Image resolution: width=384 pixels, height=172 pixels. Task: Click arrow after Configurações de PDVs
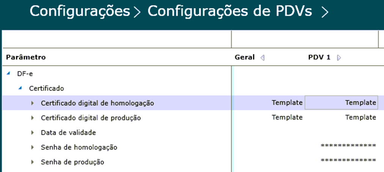(324, 12)
